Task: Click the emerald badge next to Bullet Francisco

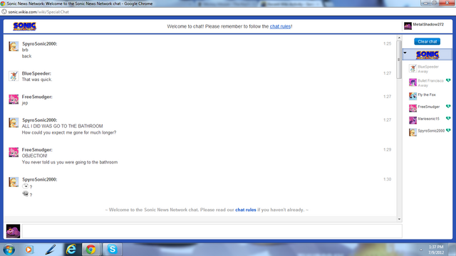Action: 448,80
